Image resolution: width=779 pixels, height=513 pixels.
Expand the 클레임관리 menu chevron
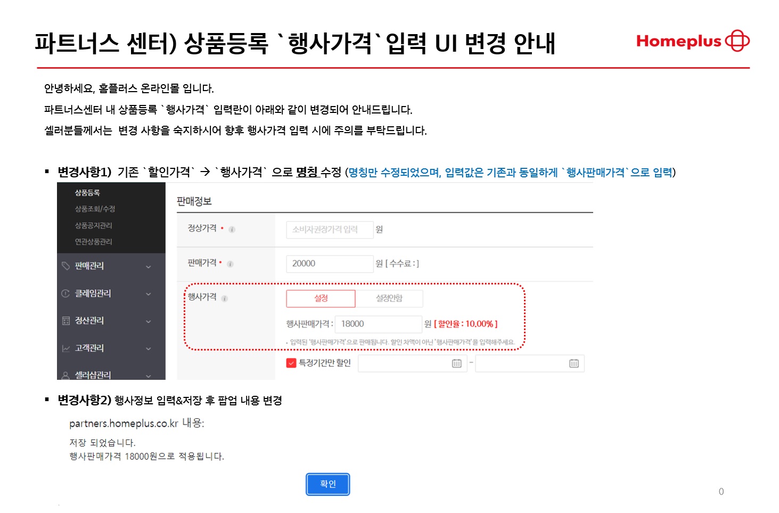149,294
